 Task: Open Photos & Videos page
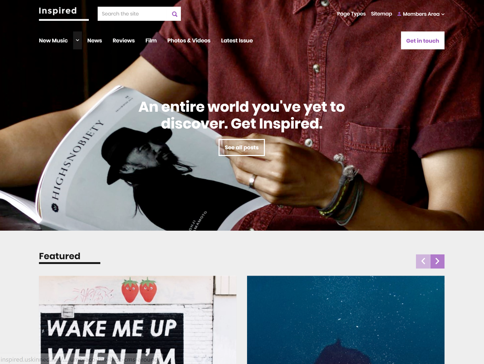click(189, 41)
